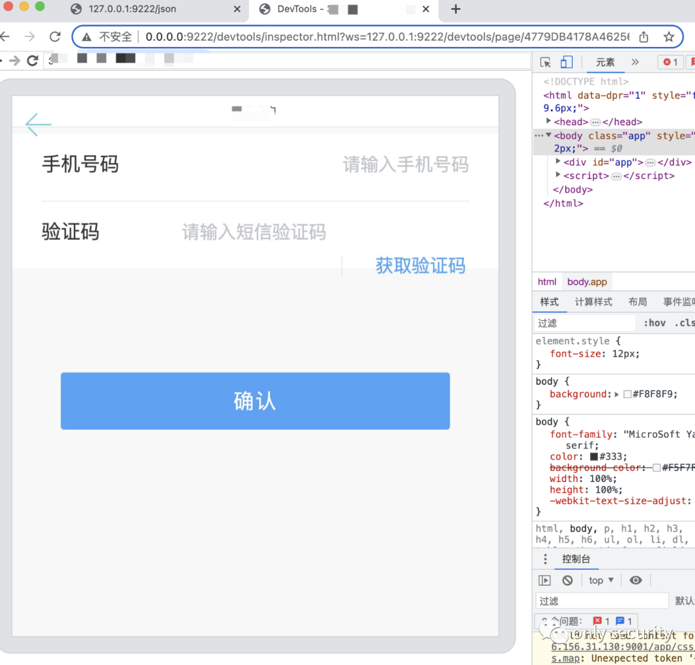Click the browser back arrow
This screenshot has height=665, width=695.
[x=5, y=36]
